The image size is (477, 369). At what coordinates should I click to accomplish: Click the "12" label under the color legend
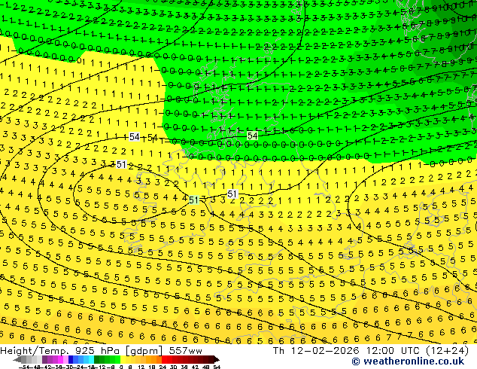[x=141, y=367]
